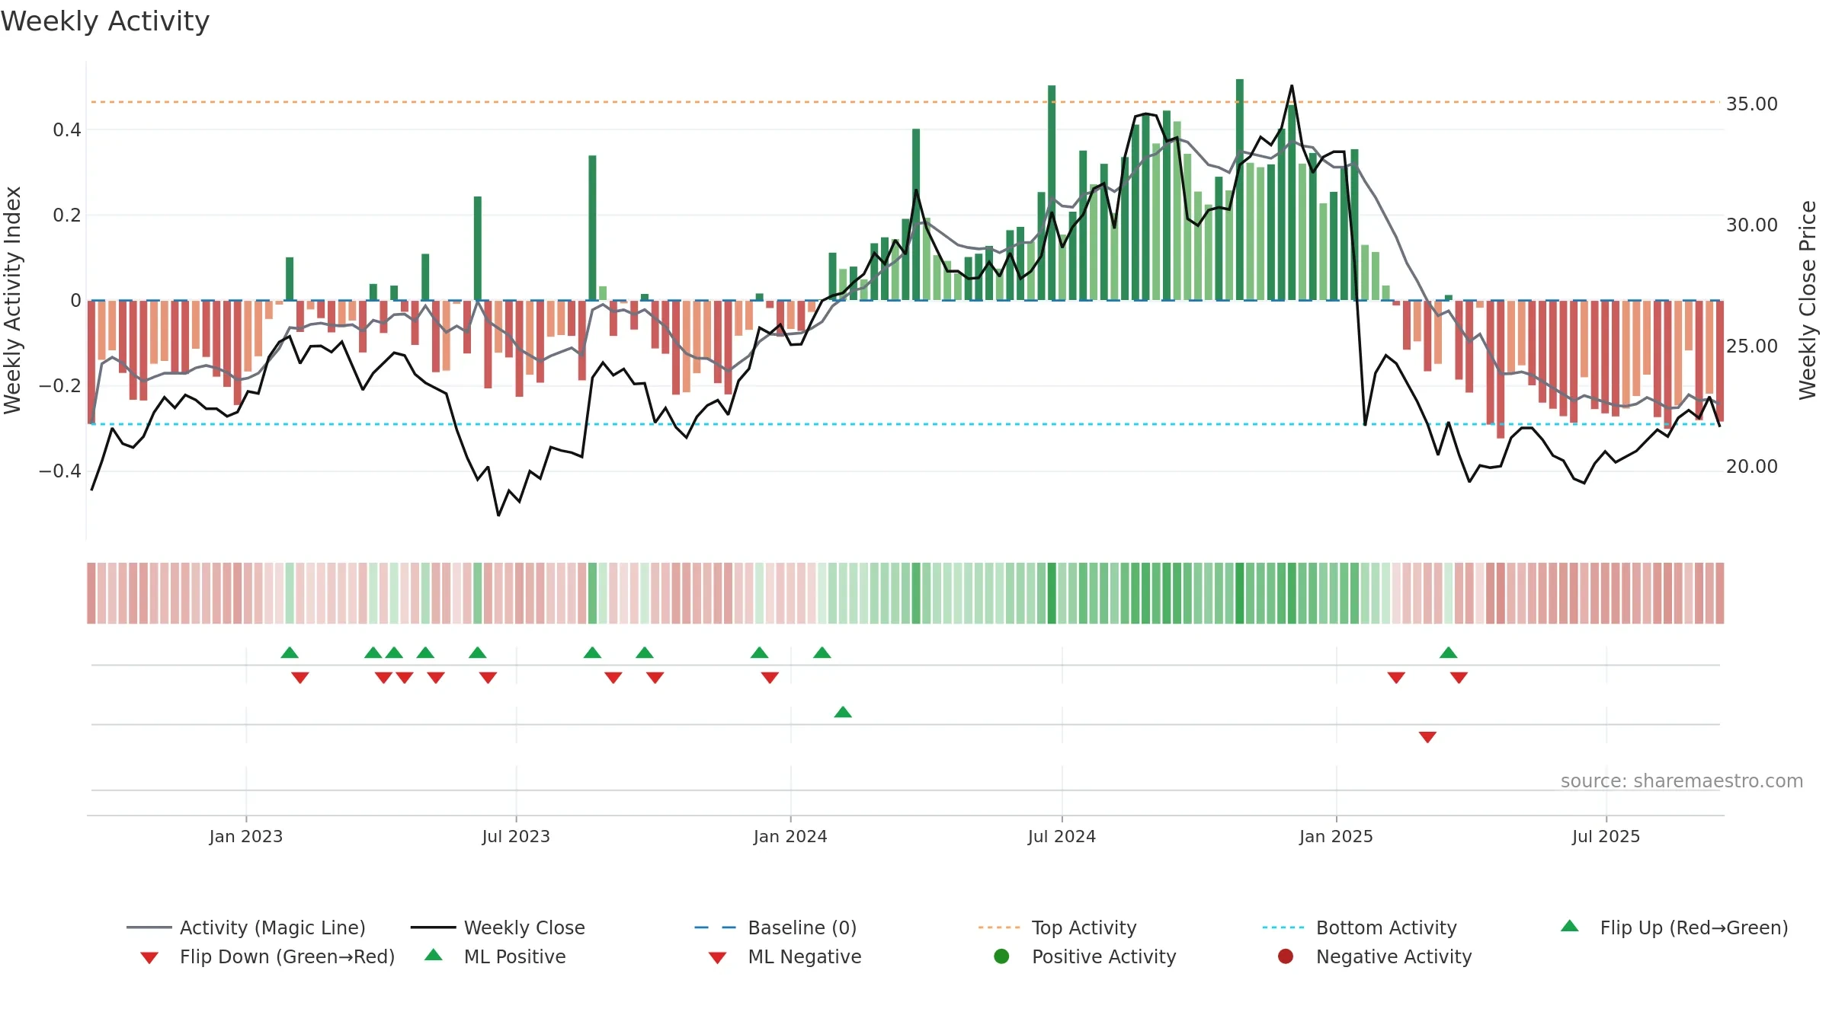Click the last Flip Down red triangle in 2025
This screenshot has width=1829, height=1028.
point(1459,678)
